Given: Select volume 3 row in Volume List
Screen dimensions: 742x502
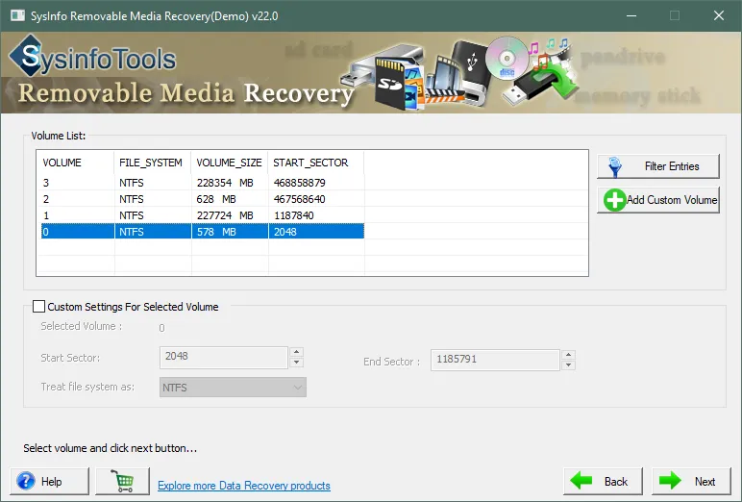Looking at the screenshot, I should [203, 183].
